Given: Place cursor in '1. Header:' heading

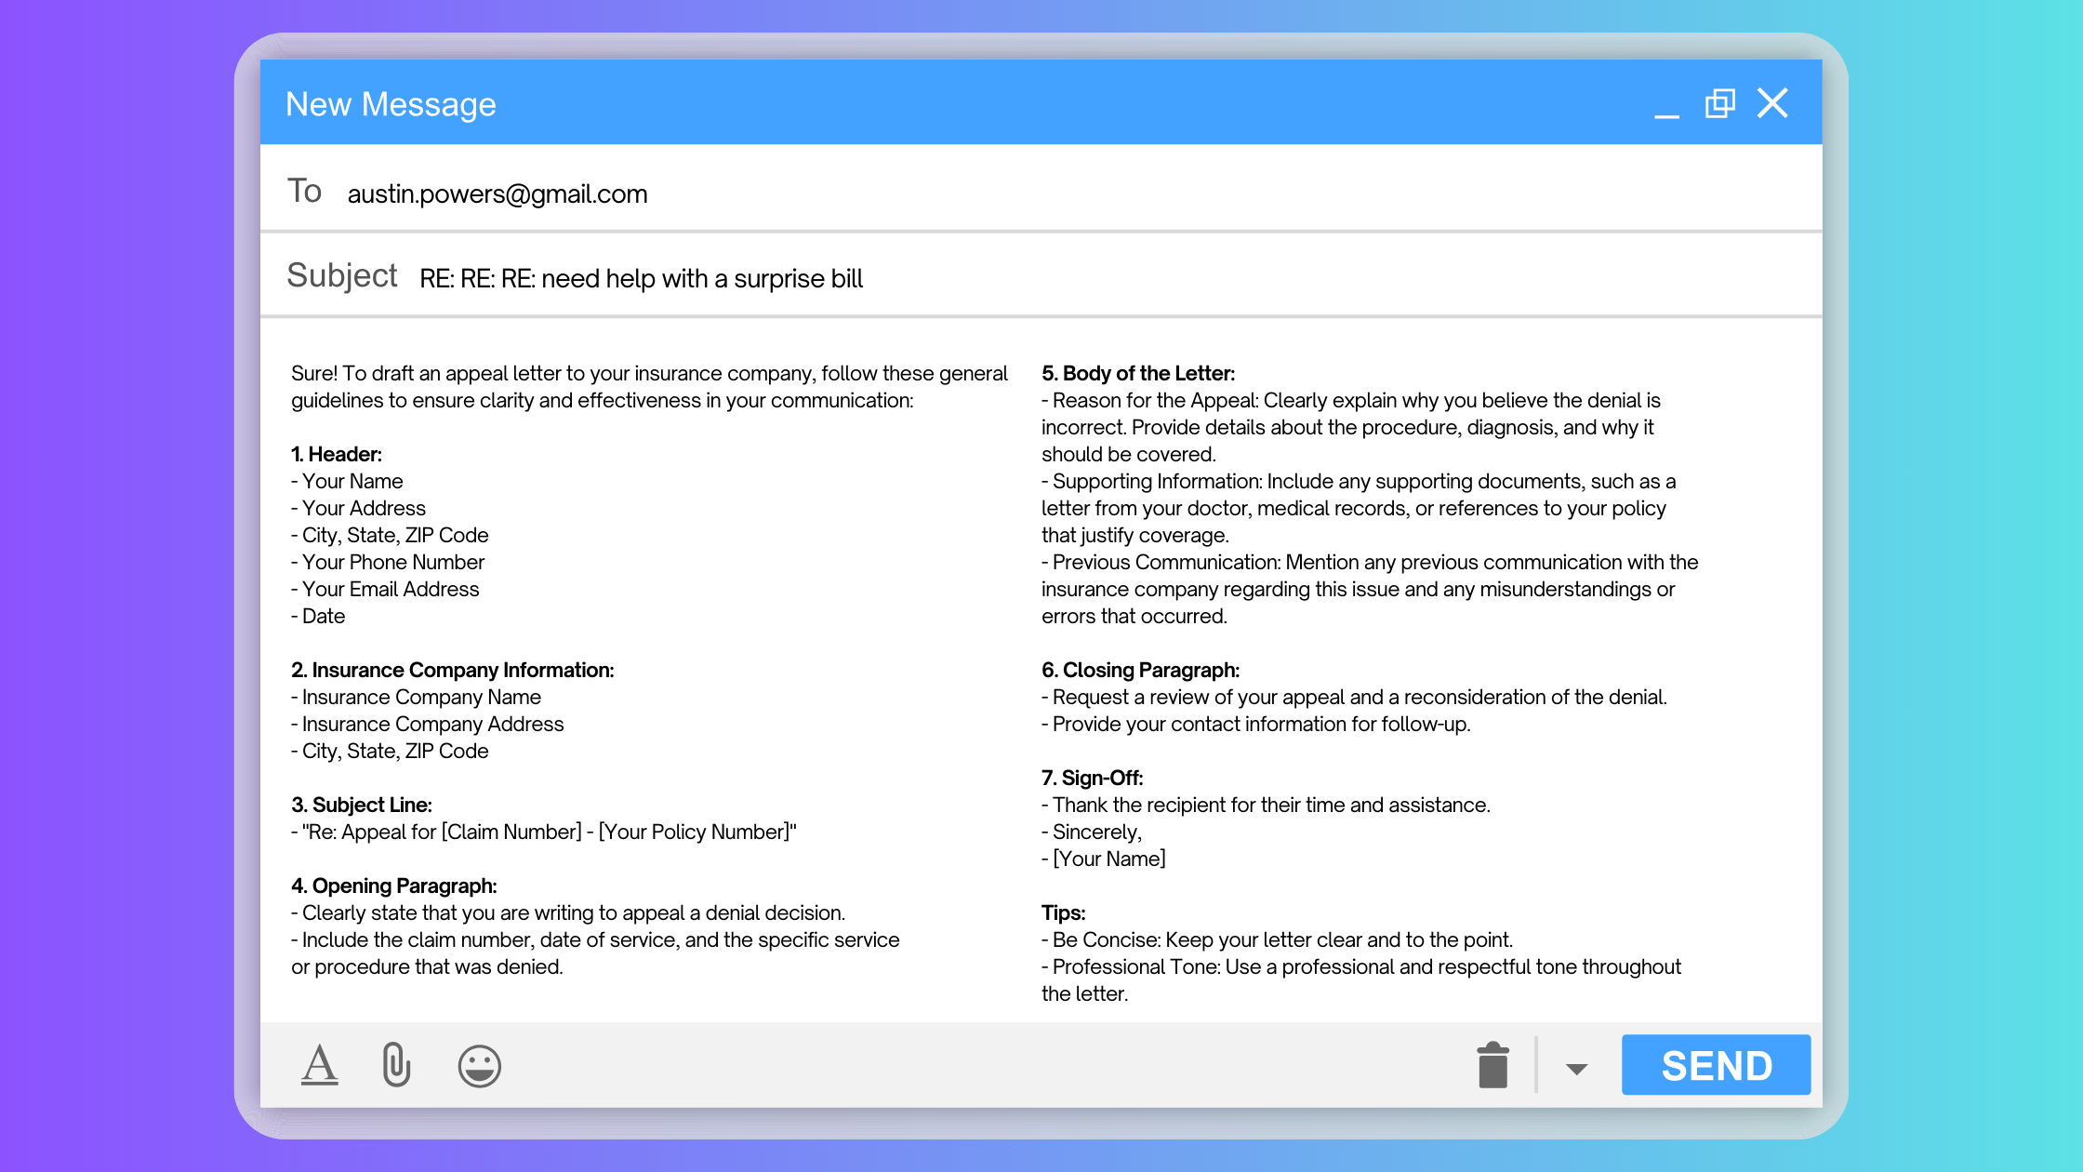Looking at the screenshot, I should [337, 454].
